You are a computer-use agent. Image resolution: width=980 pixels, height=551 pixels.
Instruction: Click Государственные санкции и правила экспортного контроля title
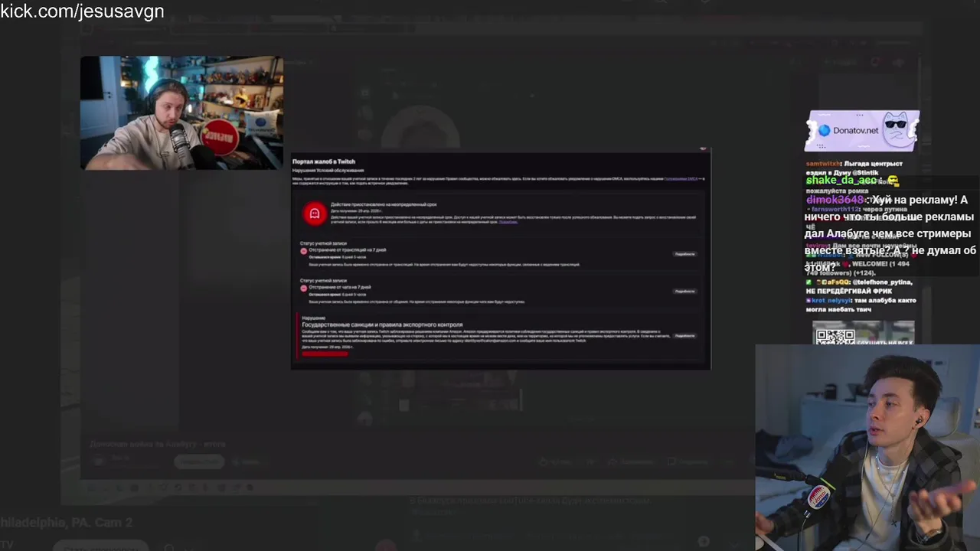[x=382, y=324]
